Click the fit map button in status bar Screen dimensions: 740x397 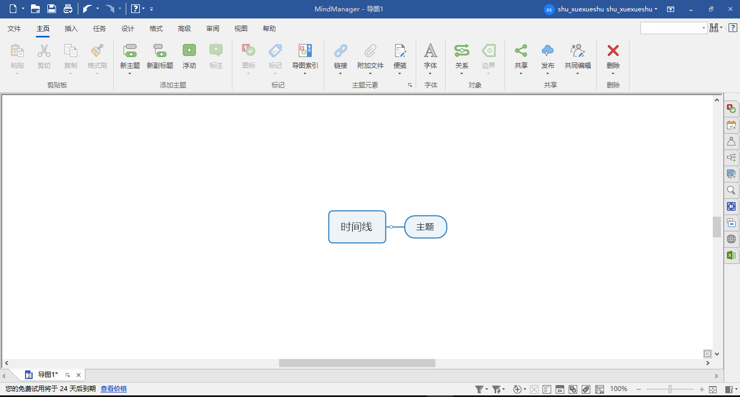(713, 389)
